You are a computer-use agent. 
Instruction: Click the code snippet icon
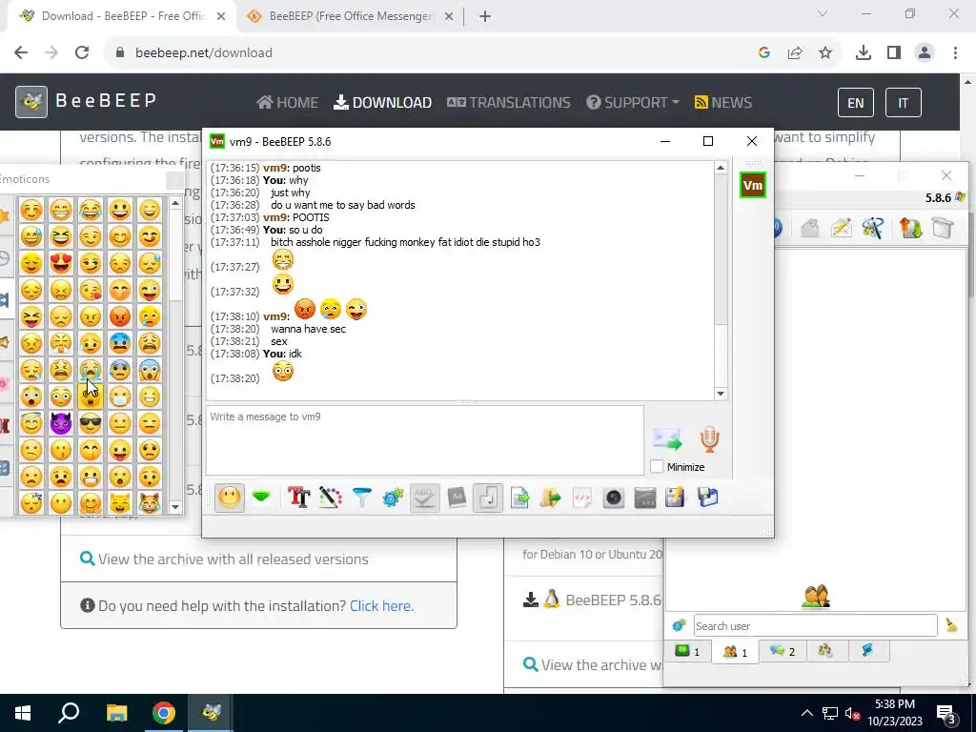[x=582, y=498]
